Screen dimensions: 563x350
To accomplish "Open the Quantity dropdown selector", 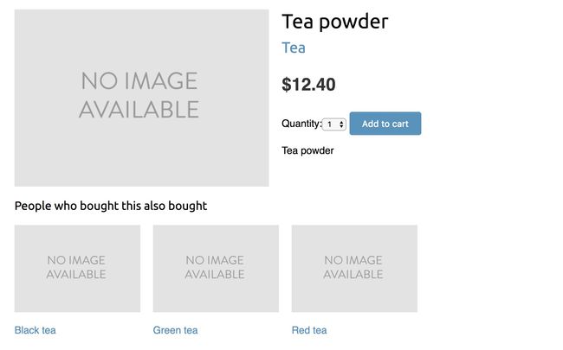I will tap(334, 124).
